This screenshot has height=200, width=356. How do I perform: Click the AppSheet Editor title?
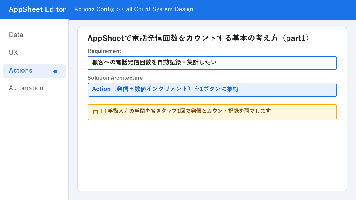[x=37, y=9]
